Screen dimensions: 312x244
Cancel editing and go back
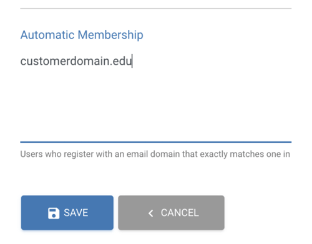171,213
